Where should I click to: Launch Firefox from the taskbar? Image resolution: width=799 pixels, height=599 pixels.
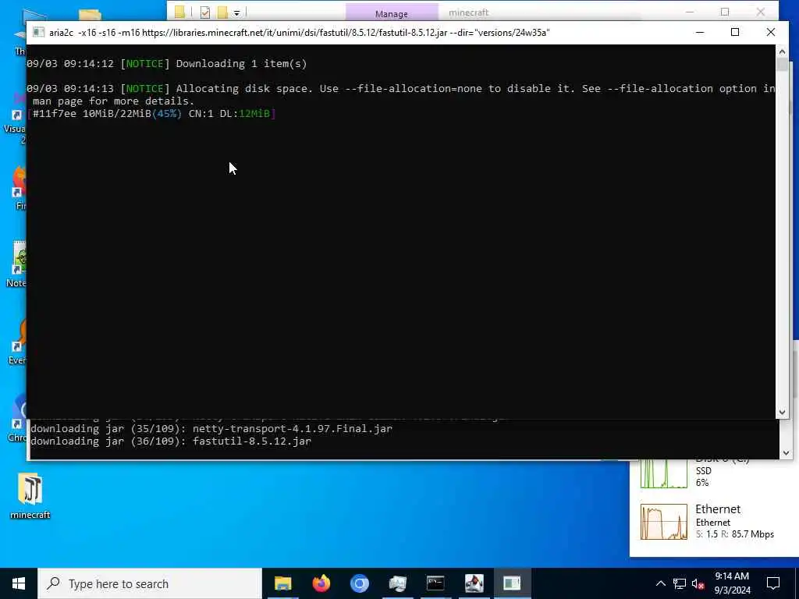[321, 583]
